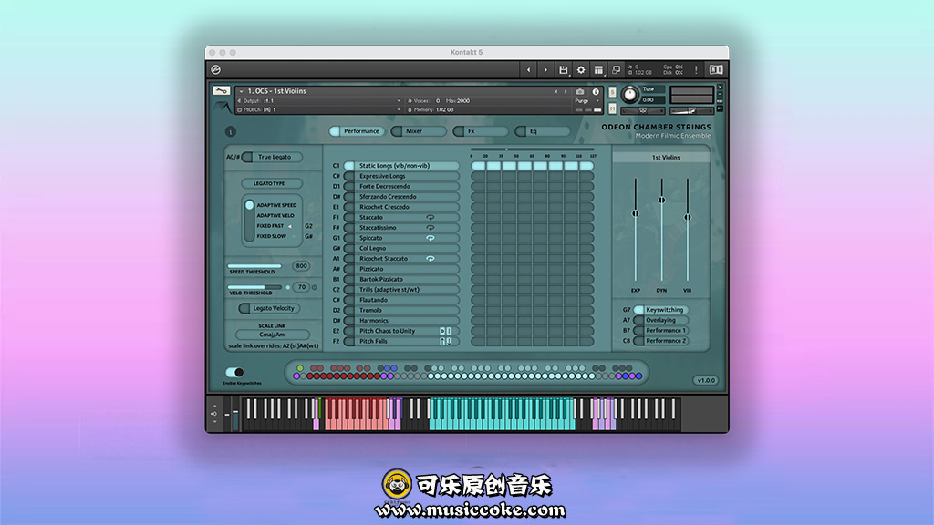Select Fixed Slow legato type
934x525 pixels.
(x=272, y=236)
